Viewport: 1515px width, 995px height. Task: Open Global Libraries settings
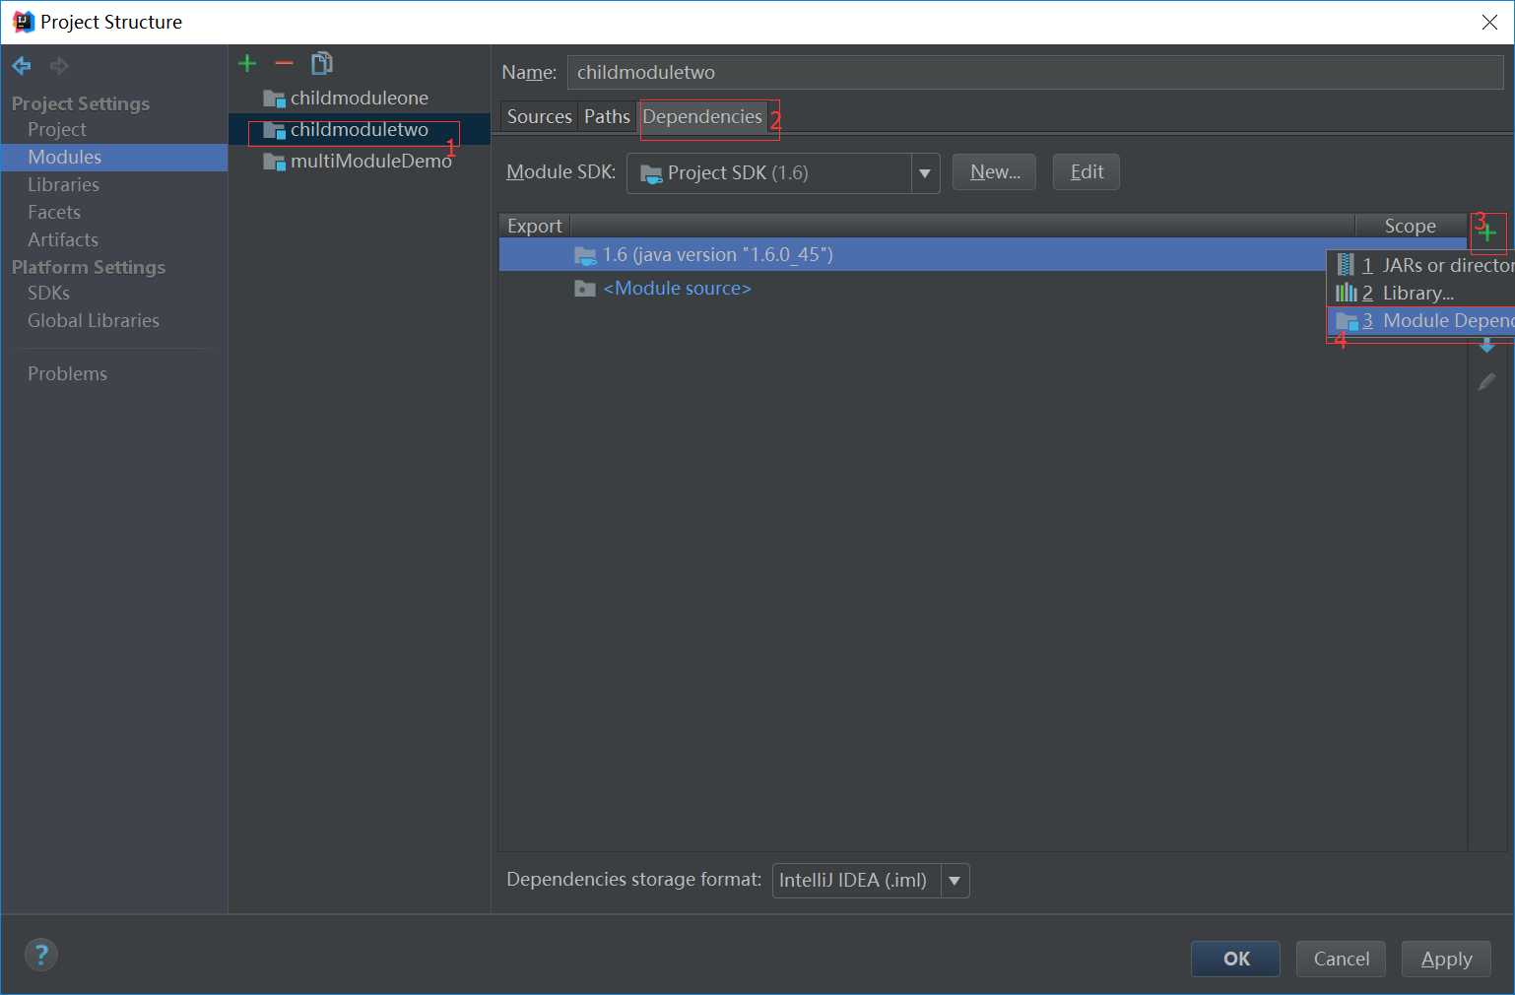(94, 320)
